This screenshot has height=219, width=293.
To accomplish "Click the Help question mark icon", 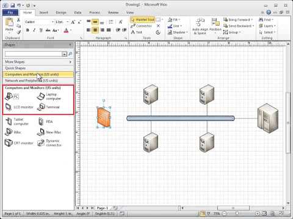I will pos(269,12).
